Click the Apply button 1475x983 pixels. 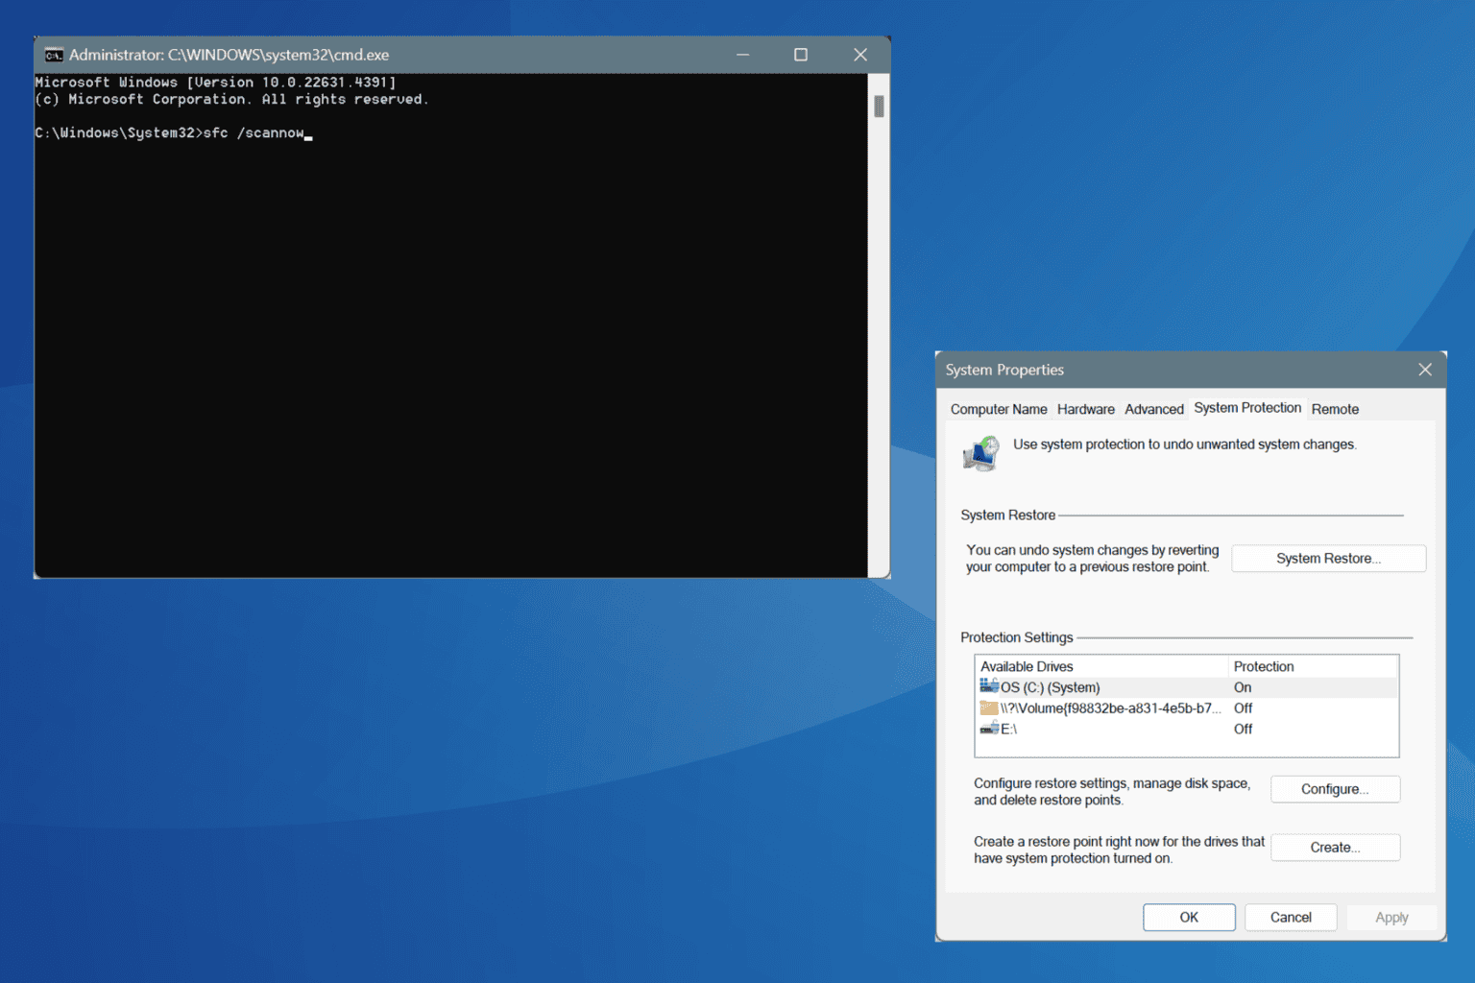(x=1391, y=918)
